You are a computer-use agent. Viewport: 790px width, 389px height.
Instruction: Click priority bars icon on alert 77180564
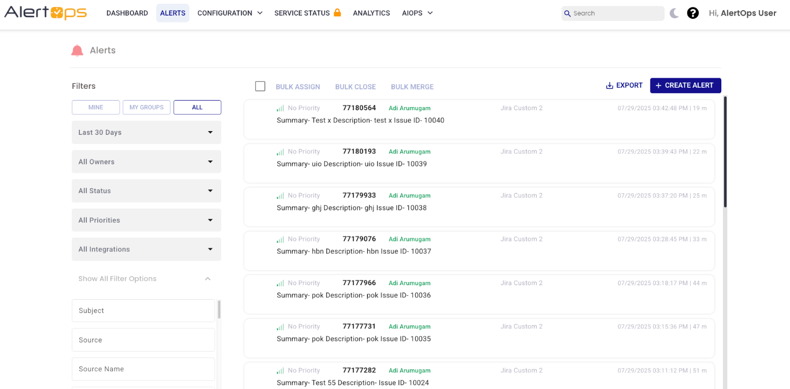(x=280, y=108)
